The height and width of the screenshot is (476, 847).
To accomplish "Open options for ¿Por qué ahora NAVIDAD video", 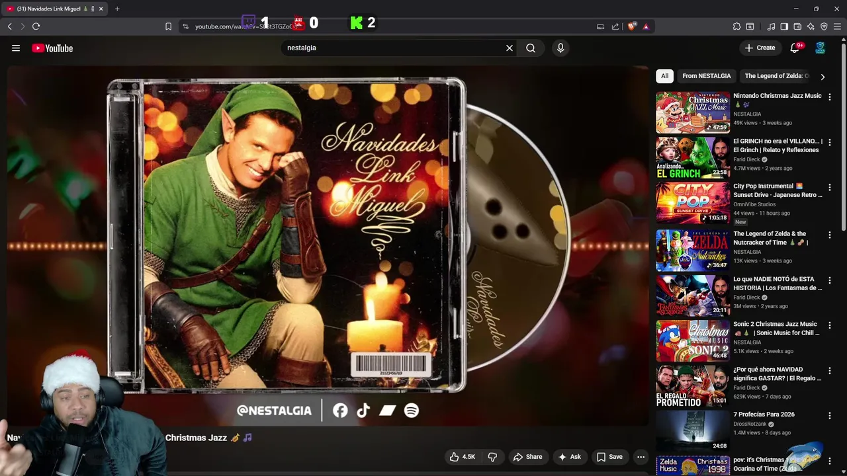I will [x=830, y=371].
